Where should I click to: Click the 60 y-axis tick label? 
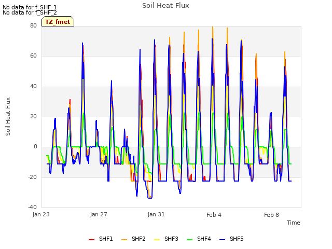tap(33, 56)
